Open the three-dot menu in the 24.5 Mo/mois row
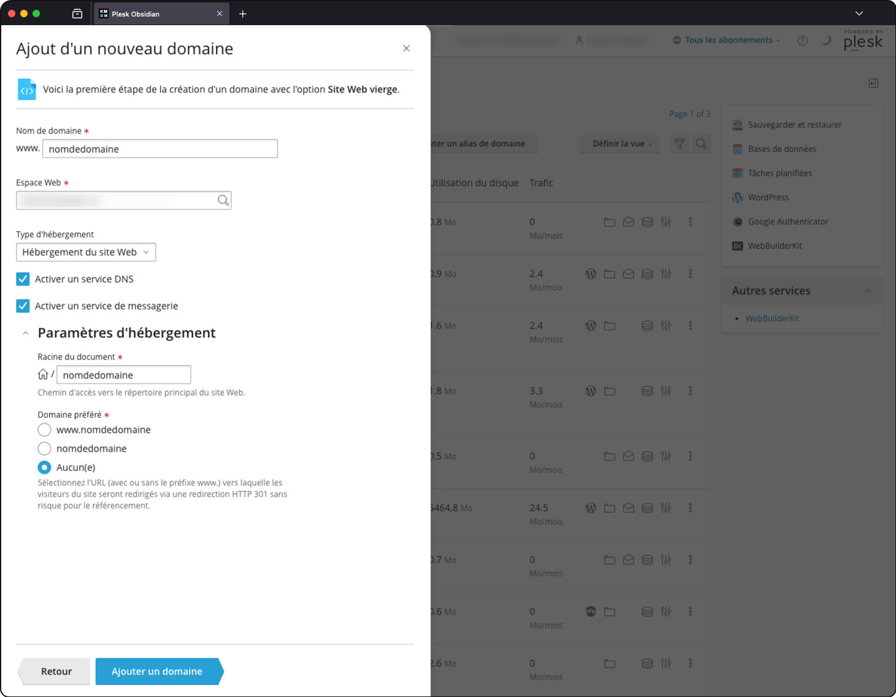 point(690,508)
